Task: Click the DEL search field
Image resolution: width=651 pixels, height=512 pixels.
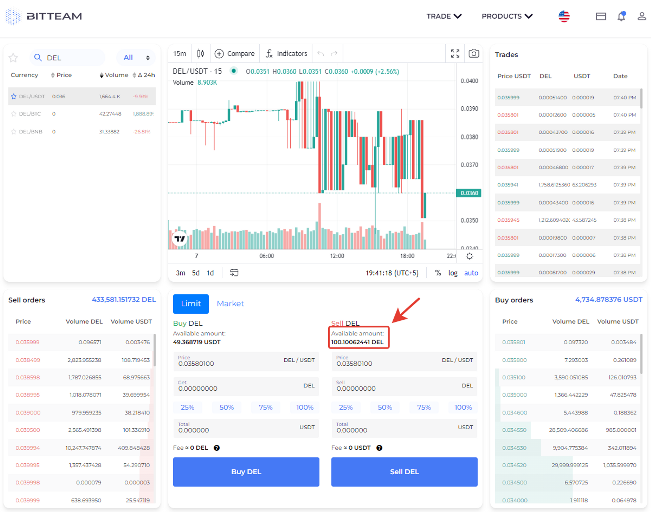Action: point(67,58)
